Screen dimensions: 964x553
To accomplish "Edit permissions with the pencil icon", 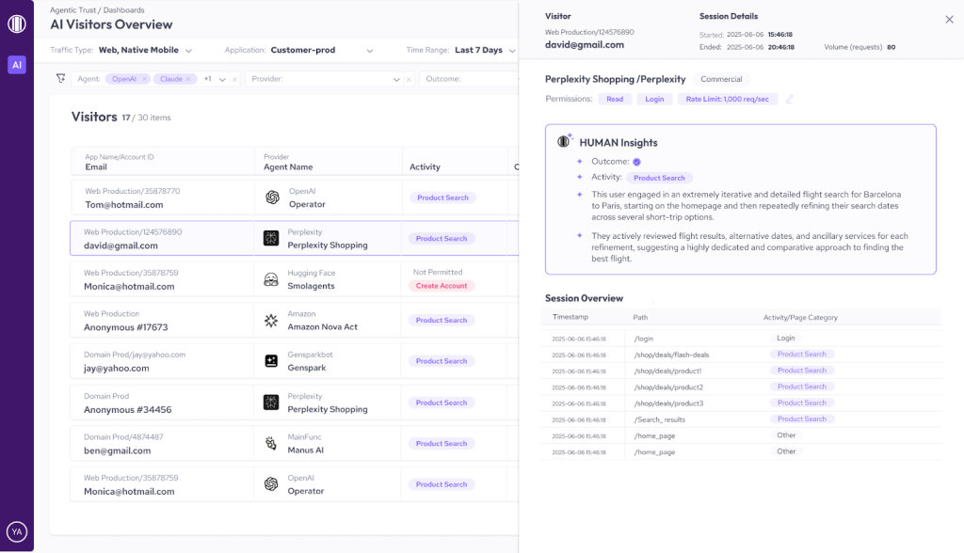I will click(x=790, y=99).
